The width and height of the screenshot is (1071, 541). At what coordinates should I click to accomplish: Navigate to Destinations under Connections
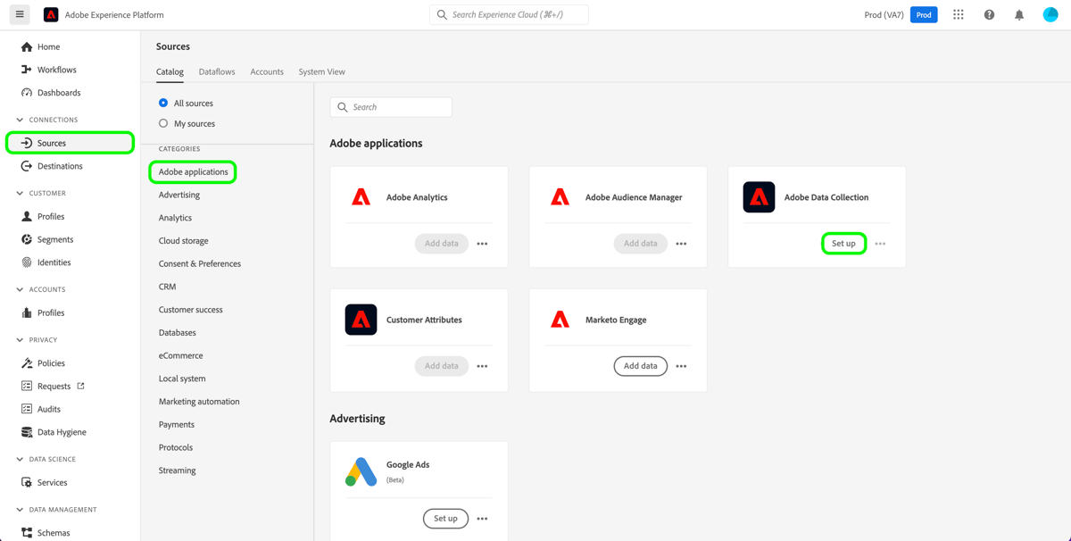[x=60, y=165]
